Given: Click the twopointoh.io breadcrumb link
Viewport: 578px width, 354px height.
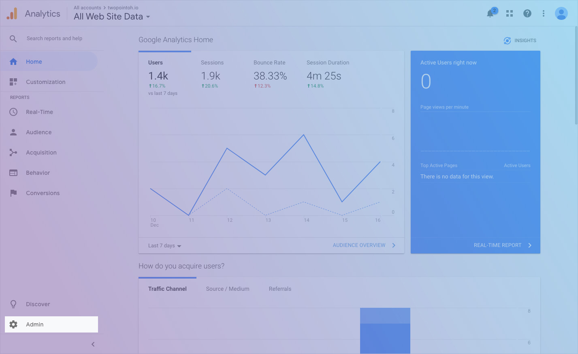Looking at the screenshot, I should click(123, 8).
